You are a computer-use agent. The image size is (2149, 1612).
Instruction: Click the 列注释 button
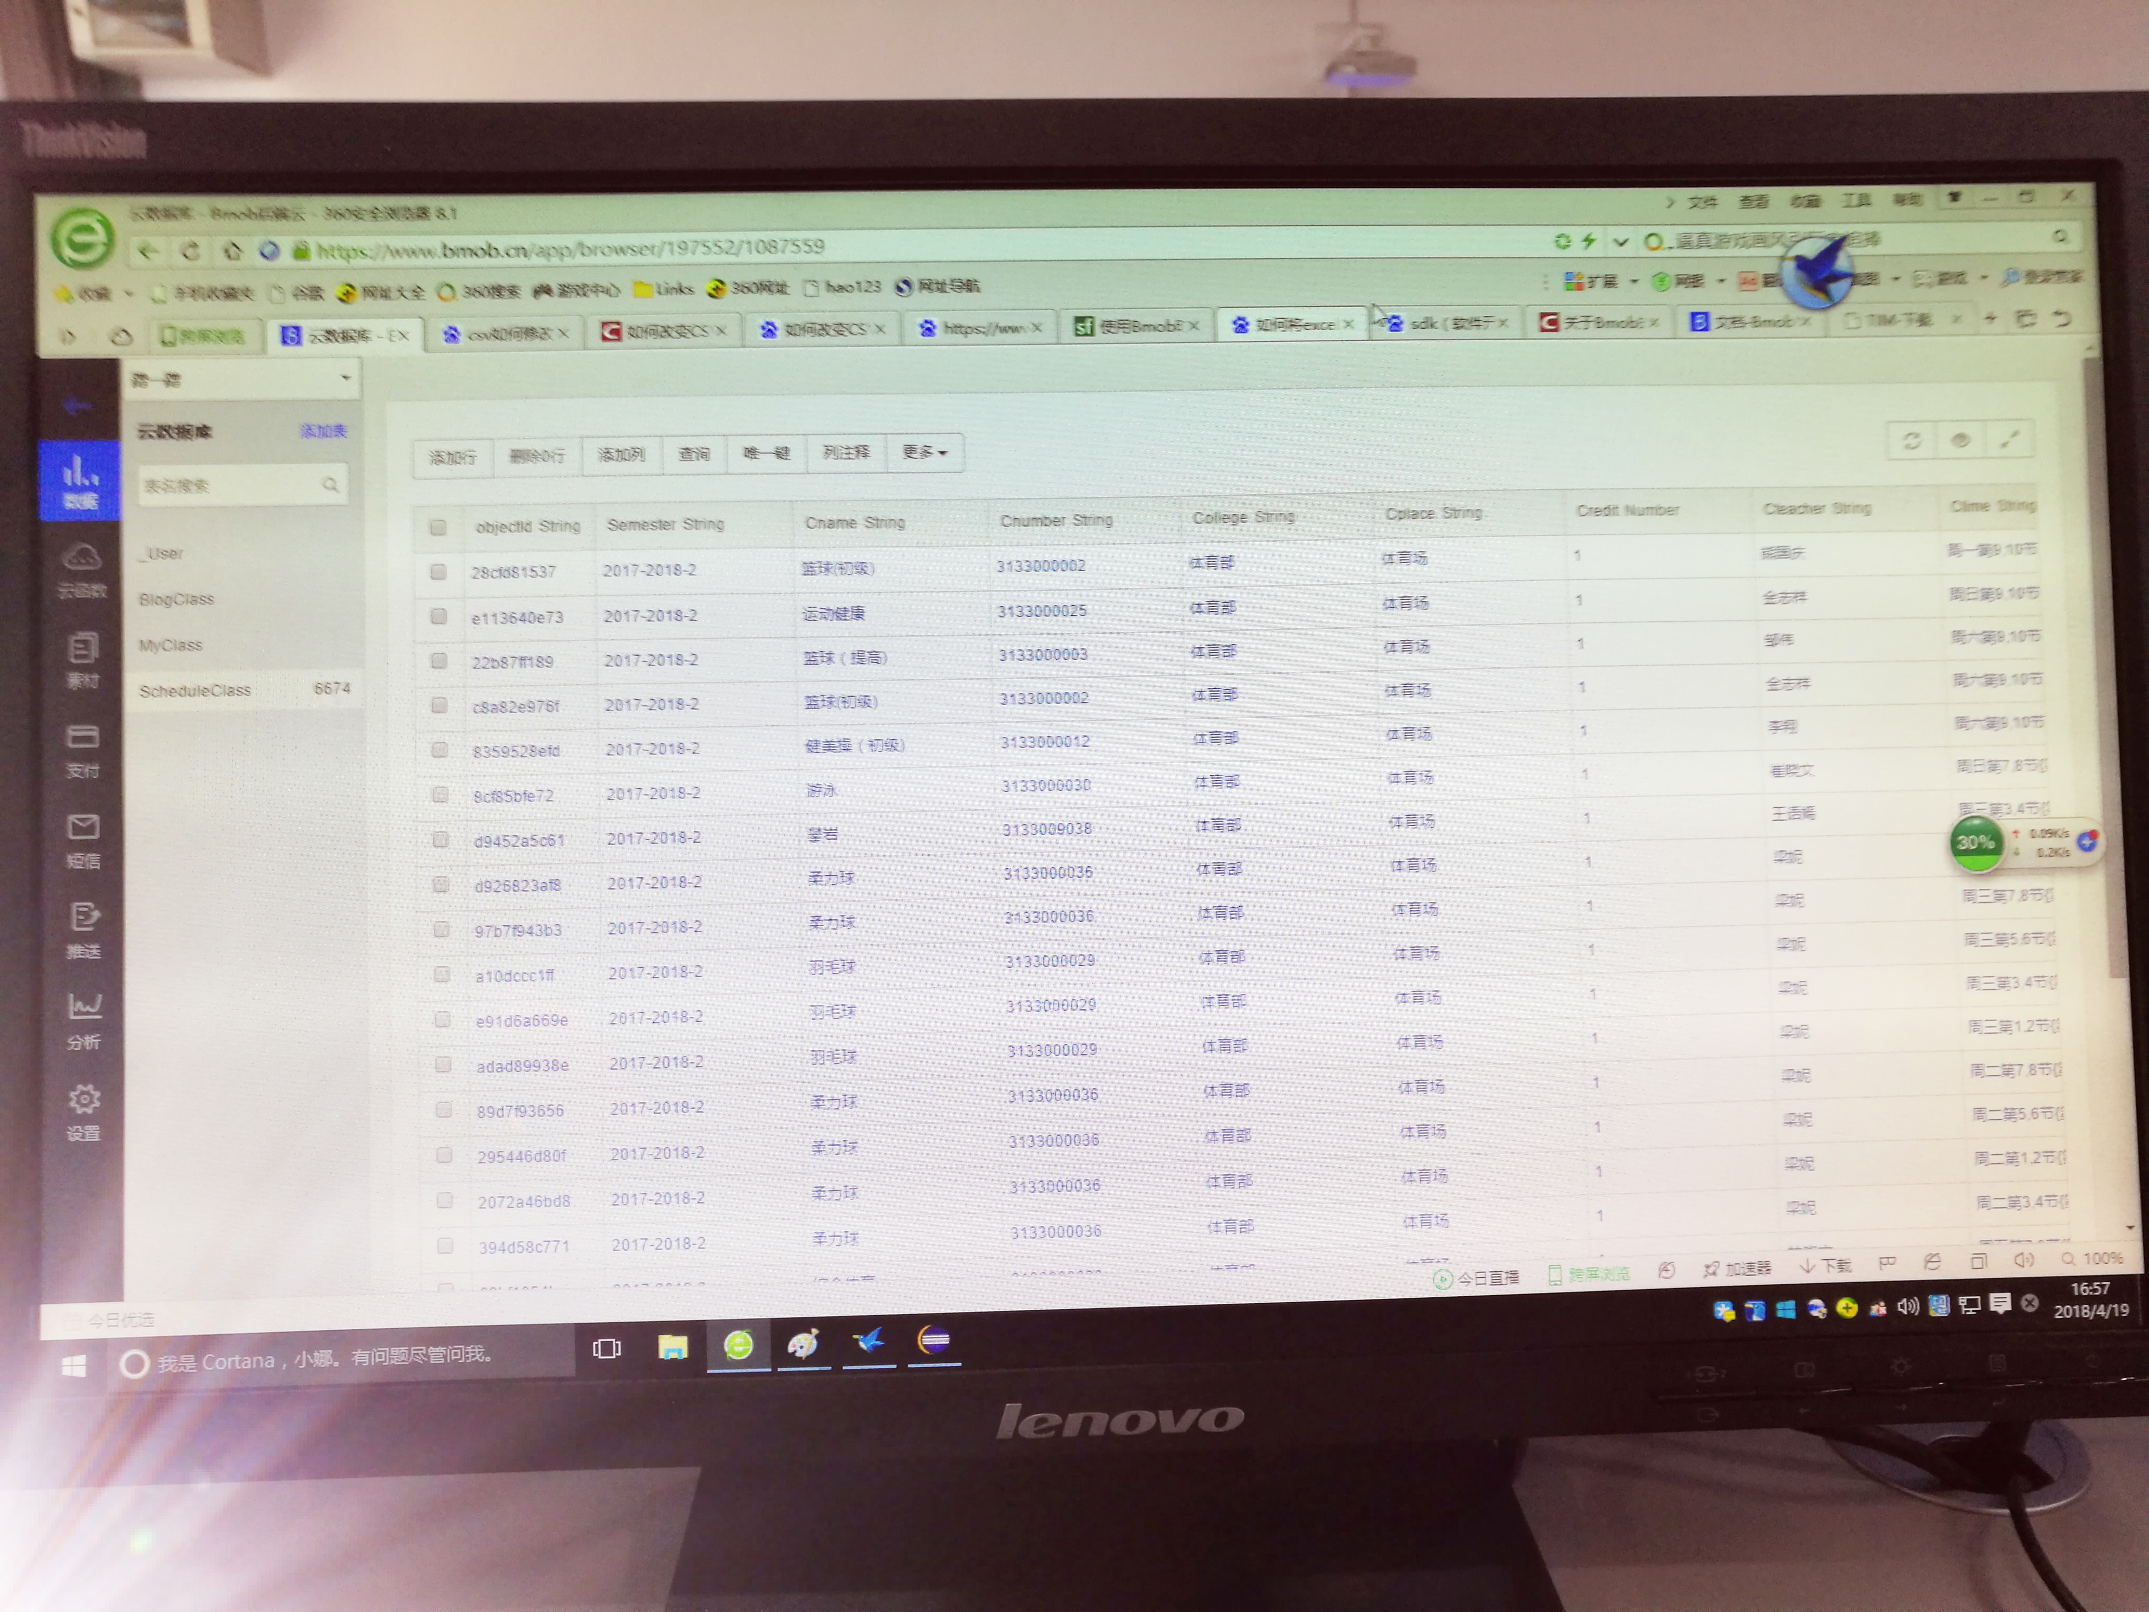(x=846, y=452)
